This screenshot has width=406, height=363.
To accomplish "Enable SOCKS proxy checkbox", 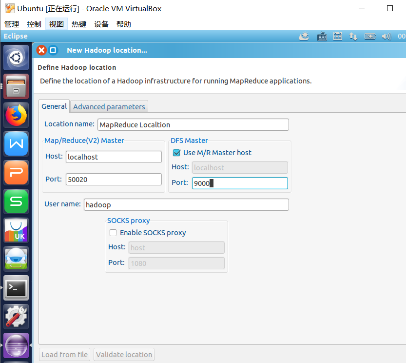I will point(113,233).
